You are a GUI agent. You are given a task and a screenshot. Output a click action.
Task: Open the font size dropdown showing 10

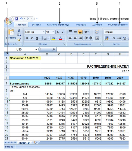(x=53, y=32)
